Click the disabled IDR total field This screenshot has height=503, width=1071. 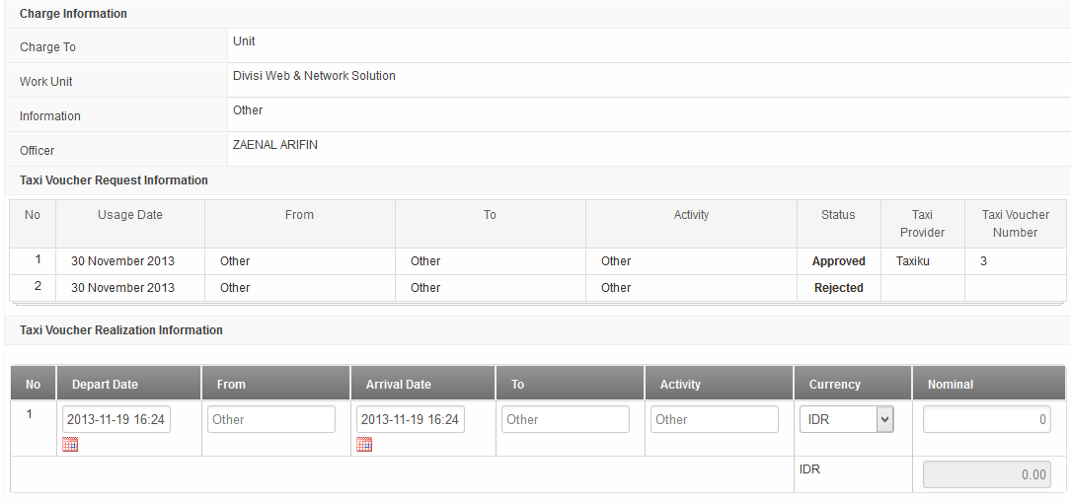986,474
